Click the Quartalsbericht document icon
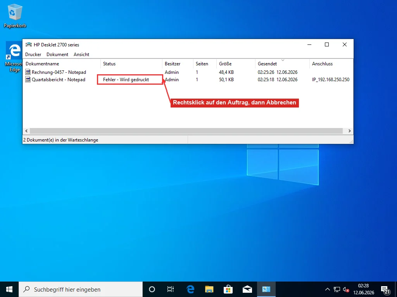397x297 pixels. (x=28, y=80)
